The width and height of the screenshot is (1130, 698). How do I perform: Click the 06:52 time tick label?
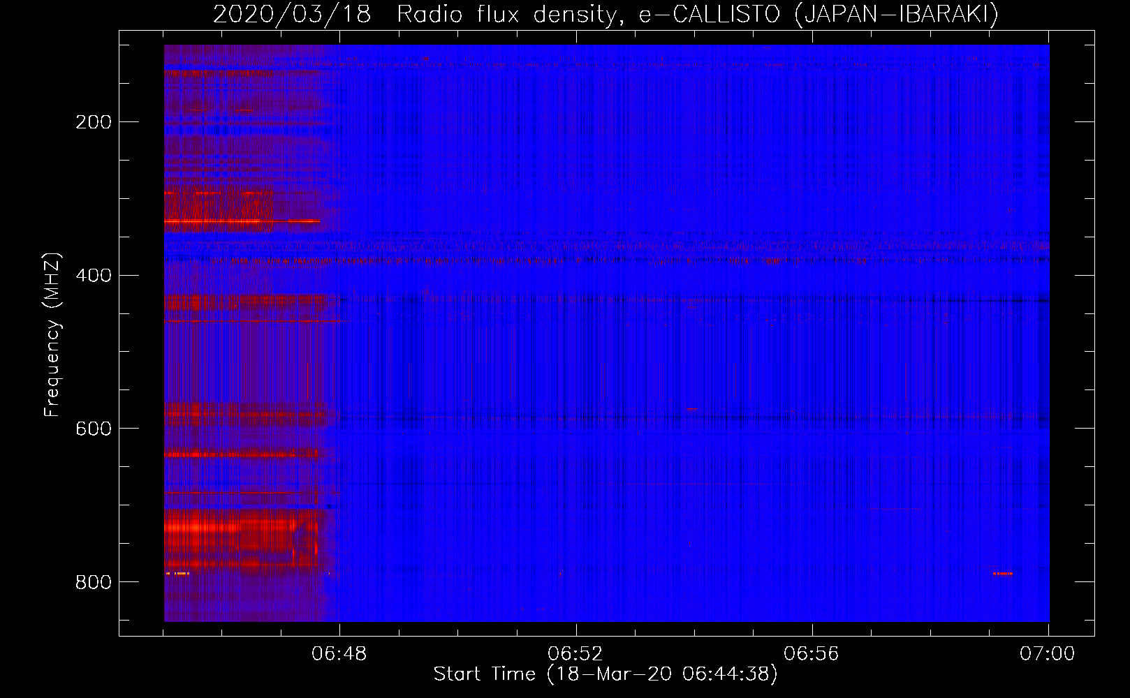575,653
